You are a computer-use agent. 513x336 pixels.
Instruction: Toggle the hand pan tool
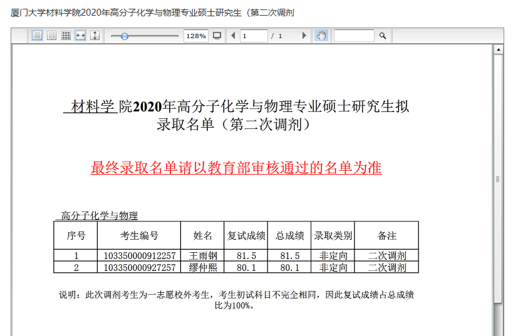coord(321,36)
